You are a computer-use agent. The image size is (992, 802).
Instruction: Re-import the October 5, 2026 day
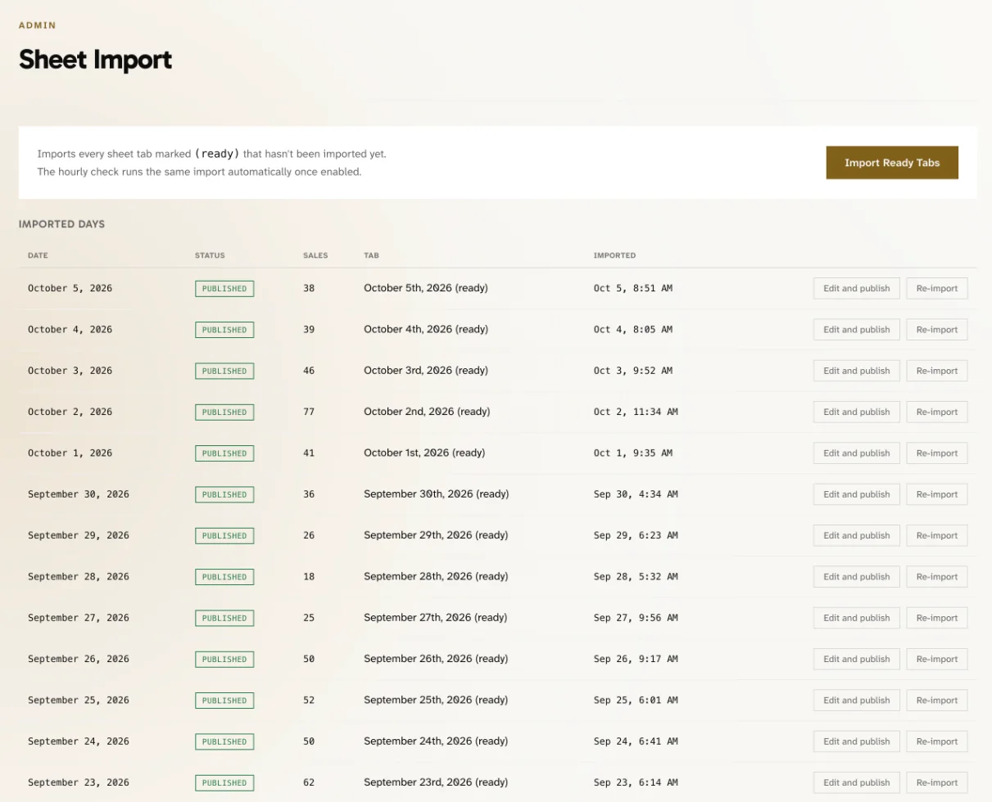936,288
